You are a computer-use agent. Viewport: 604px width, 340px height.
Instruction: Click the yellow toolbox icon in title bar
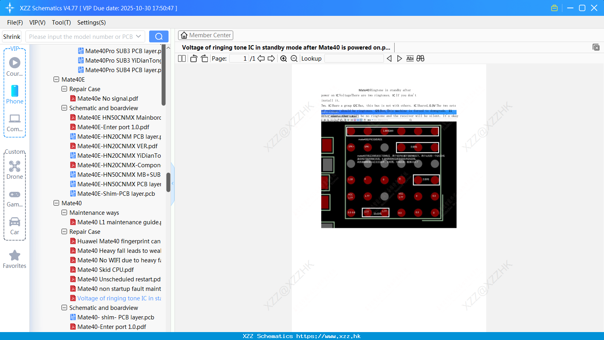point(554,8)
